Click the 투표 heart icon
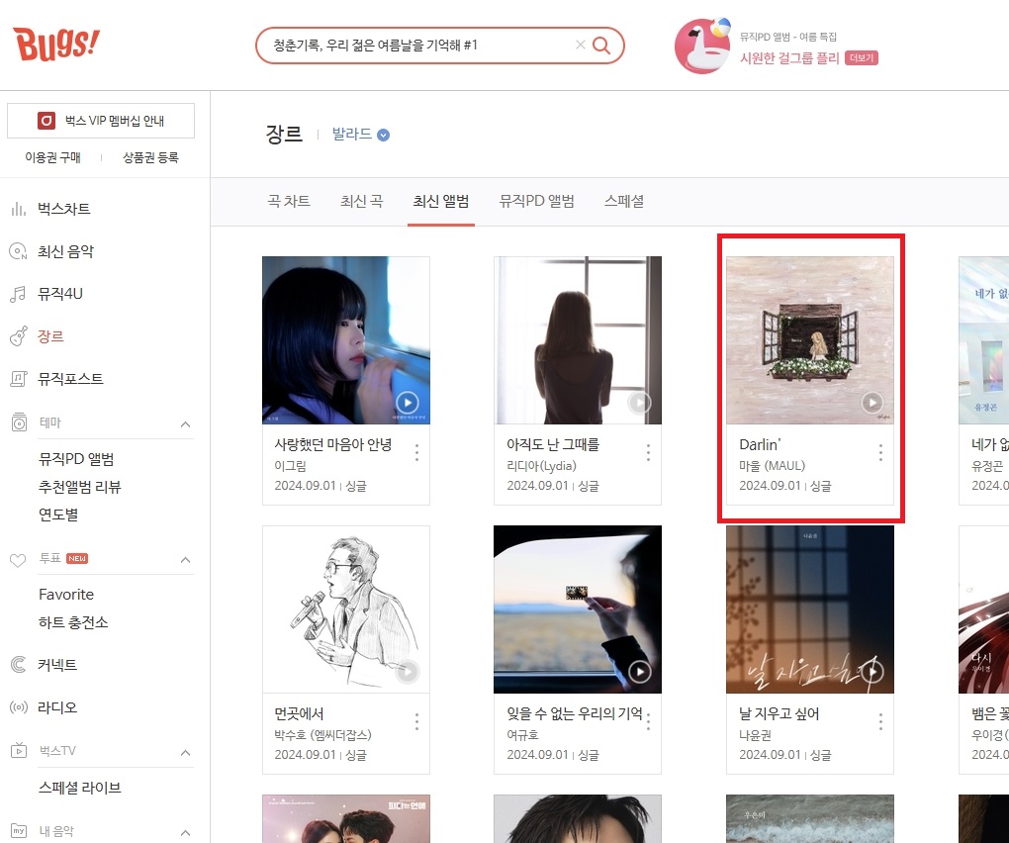1009x843 pixels. point(18,559)
